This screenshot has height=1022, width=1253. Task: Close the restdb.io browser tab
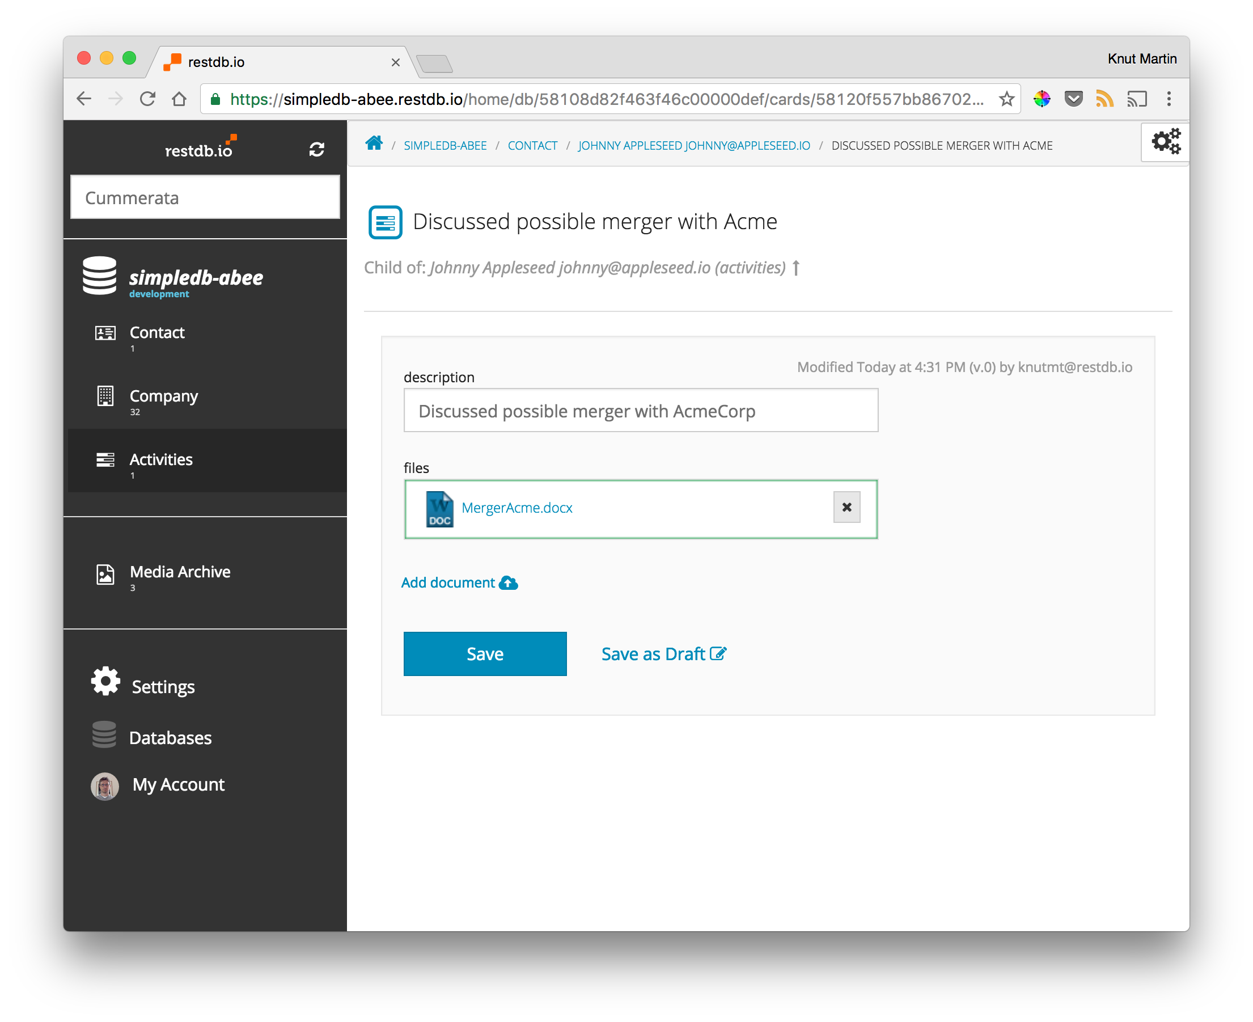pyautogui.click(x=396, y=62)
